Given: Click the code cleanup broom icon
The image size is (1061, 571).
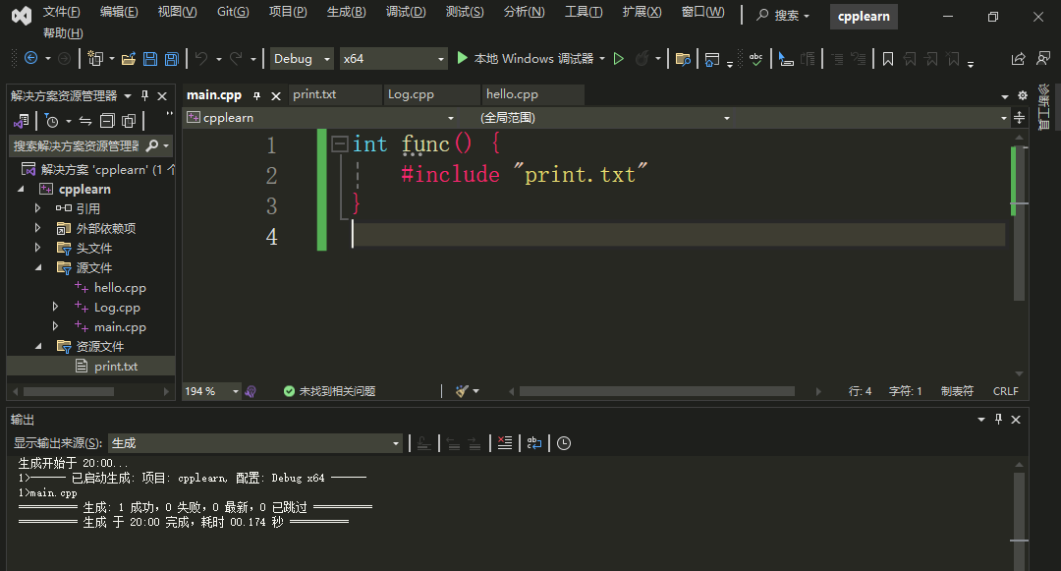Looking at the screenshot, I should 462,391.
